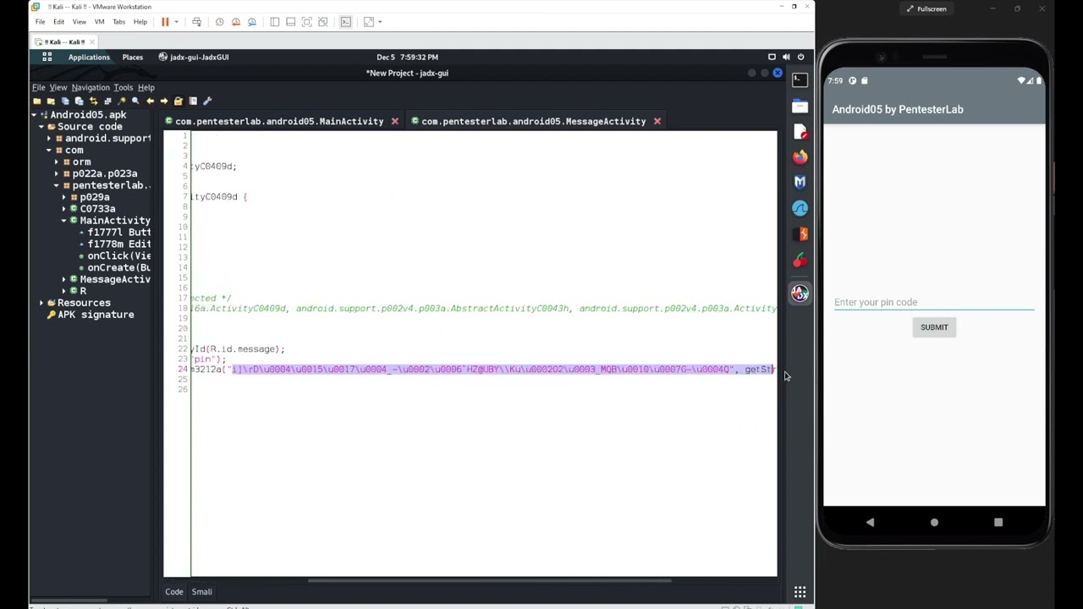Click the Save all toolbar icon in jadx
1083x609 pixels.
pos(65,101)
